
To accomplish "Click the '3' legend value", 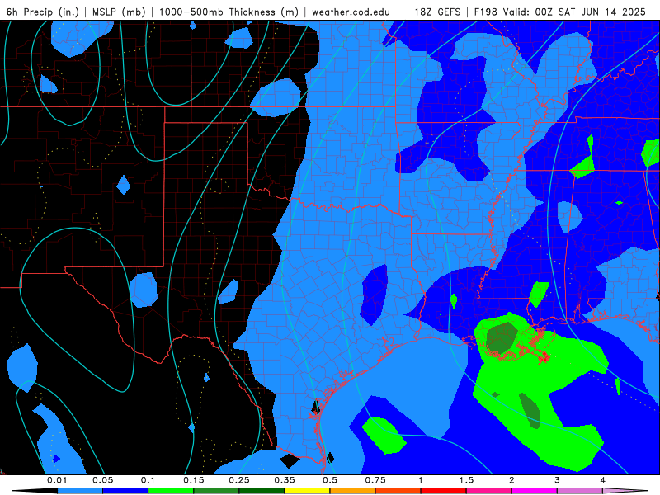I will coord(558,480).
